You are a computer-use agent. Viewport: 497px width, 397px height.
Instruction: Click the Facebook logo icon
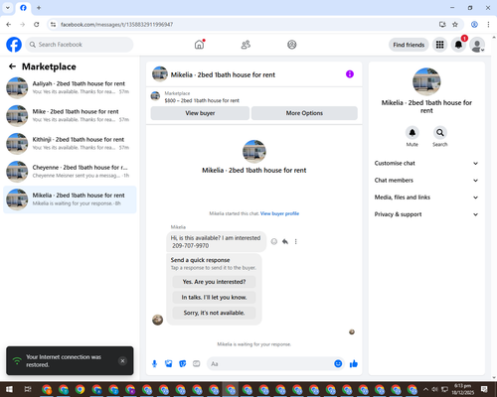point(14,45)
